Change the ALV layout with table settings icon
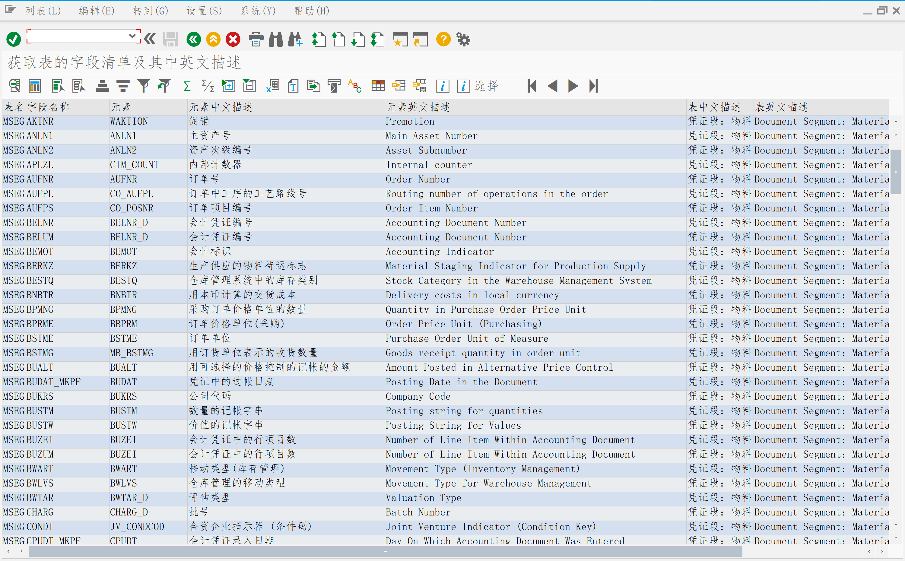This screenshot has height=561, width=905. pyautogui.click(x=378, y=86)
